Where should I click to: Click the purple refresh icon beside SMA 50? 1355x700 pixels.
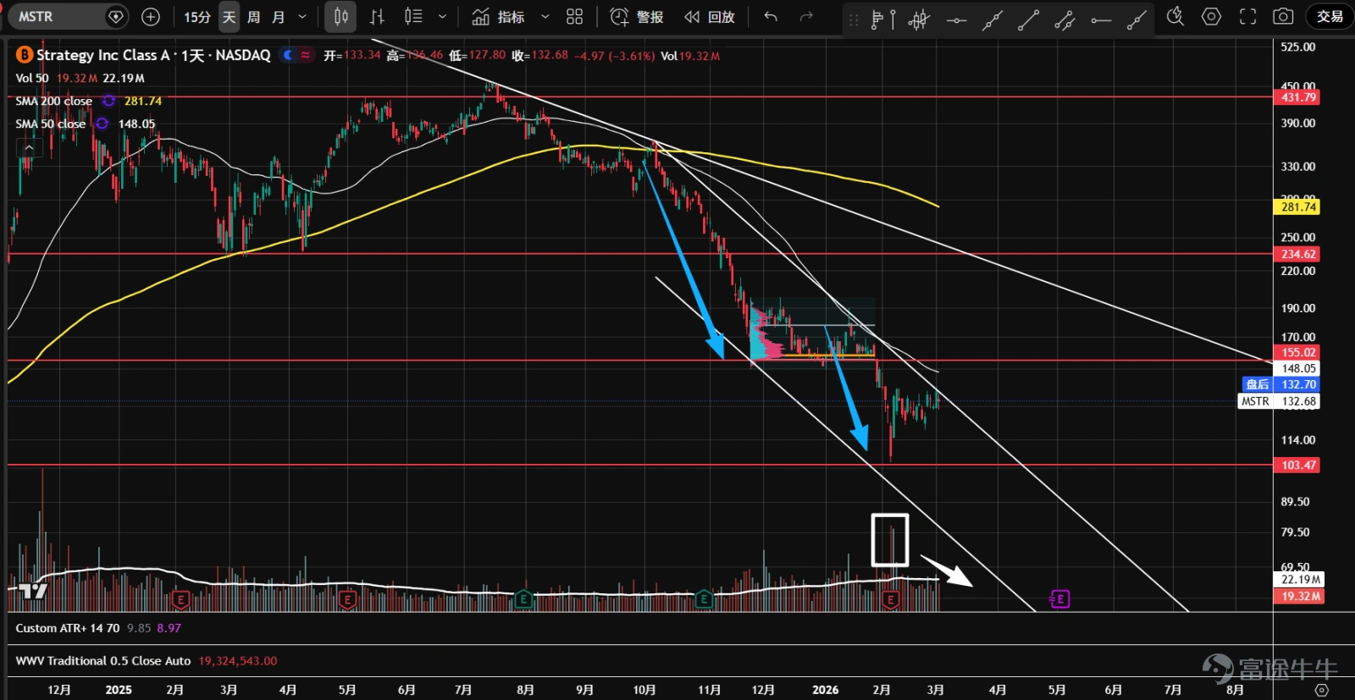pos(102,124)
